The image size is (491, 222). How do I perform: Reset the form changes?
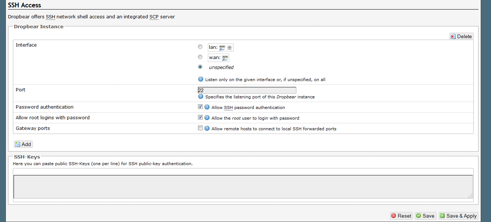(401, 216)
